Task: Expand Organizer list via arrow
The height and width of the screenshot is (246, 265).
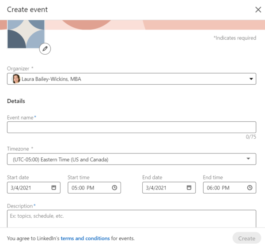Action: 251,79
